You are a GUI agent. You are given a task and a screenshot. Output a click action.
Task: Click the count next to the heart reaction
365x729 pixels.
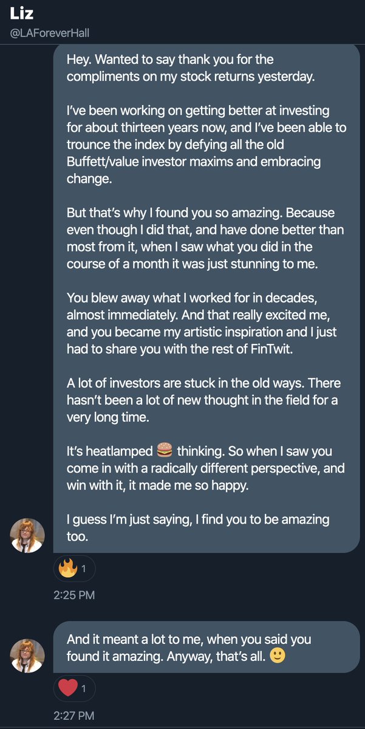pos(84,689)
